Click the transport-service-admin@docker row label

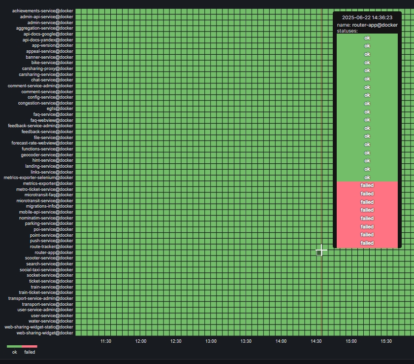coord(41,298)
